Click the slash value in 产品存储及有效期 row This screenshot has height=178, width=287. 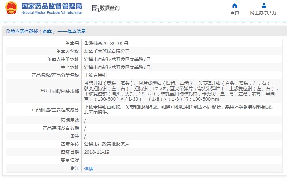coord(85,128)
